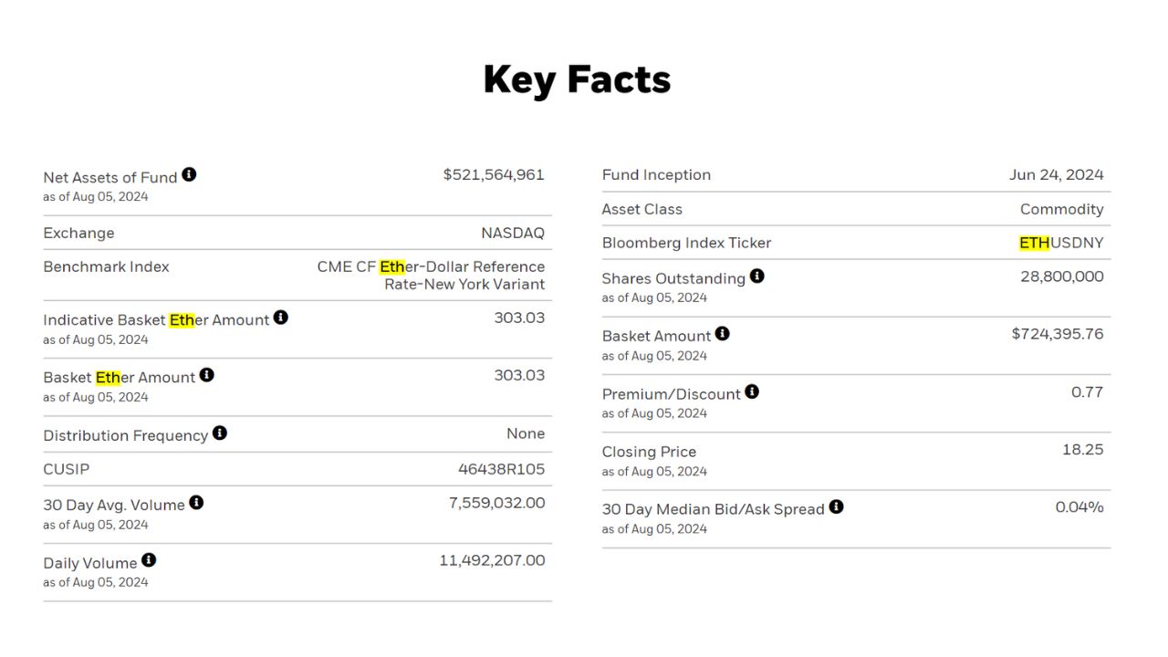
Task: Select the Key Facts heading
Action: 577,79
